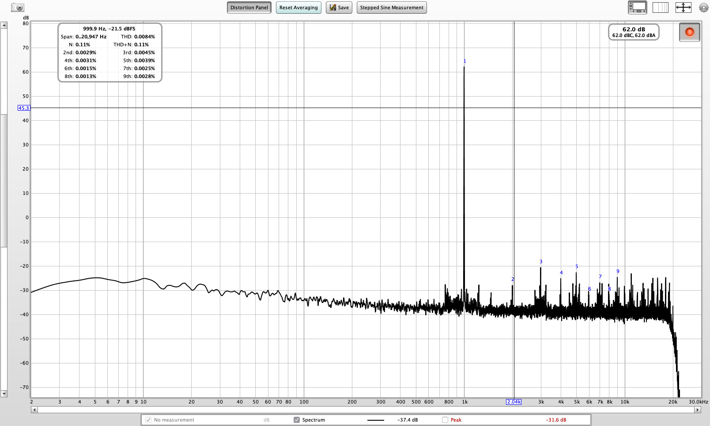Click the Spectrum black line swatch

(x=376, y=420)
